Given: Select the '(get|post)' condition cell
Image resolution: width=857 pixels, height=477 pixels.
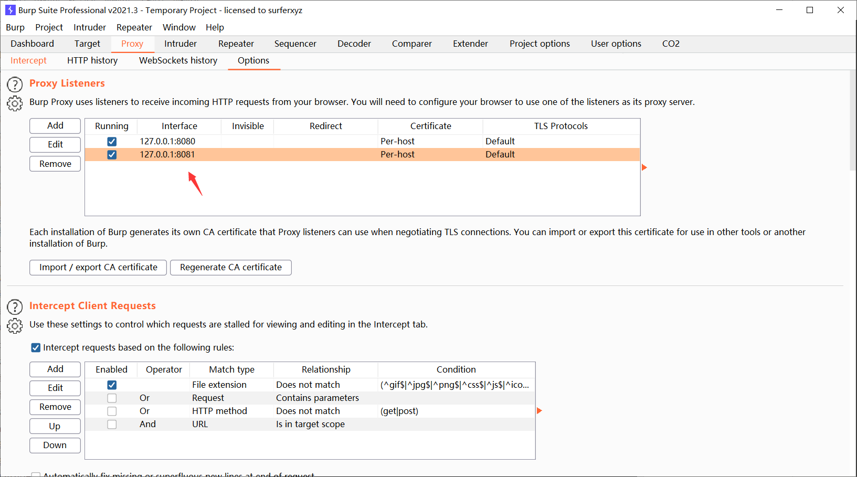Looking at the screenshot, I should 456,411.
